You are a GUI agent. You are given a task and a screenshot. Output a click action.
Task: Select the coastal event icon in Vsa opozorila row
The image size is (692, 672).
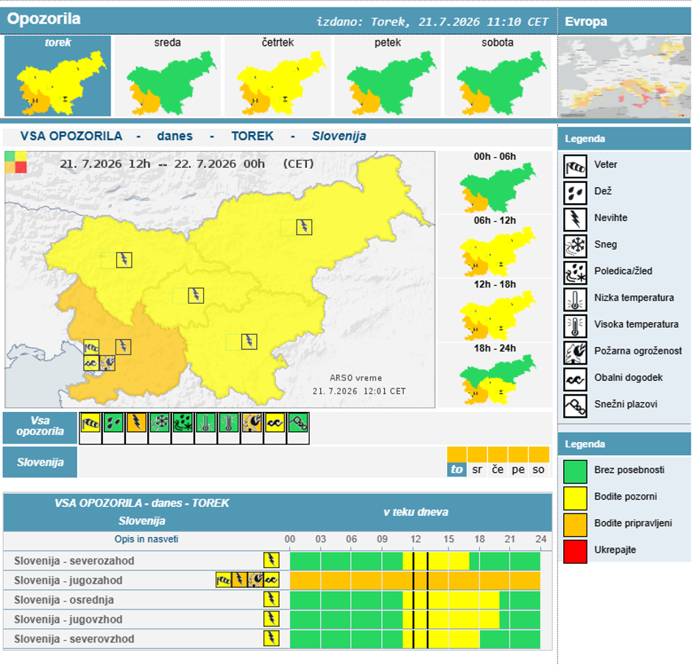(x=275, y=423)
